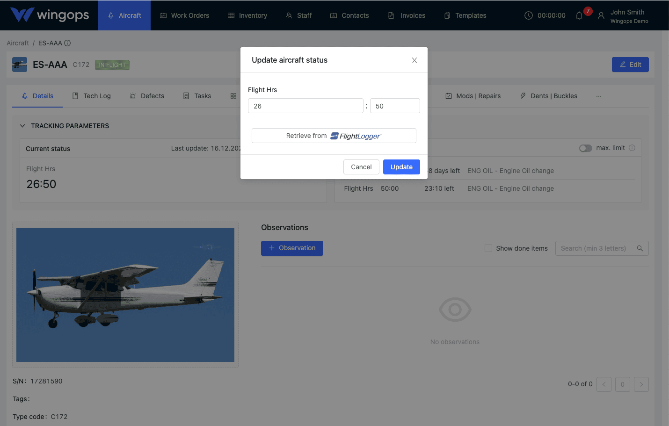
Task: Enable the max. limit toggle
Action: [x=585, y=148]
